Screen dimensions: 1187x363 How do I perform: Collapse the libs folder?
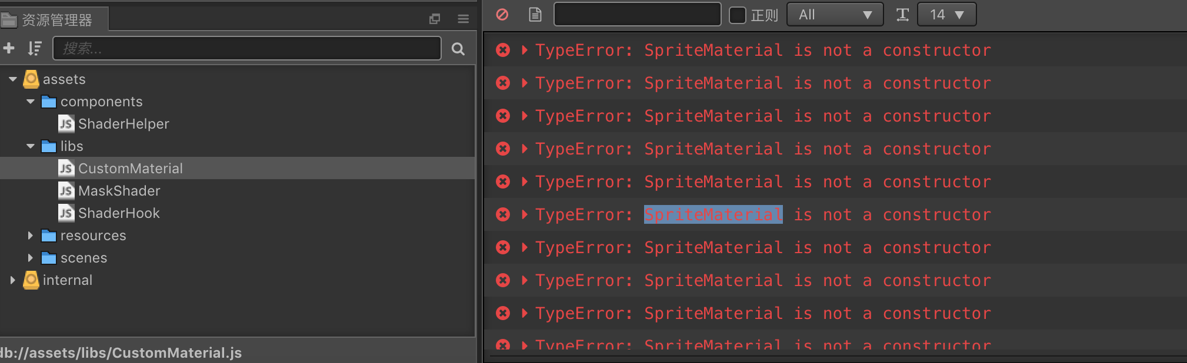pos(30,146)
